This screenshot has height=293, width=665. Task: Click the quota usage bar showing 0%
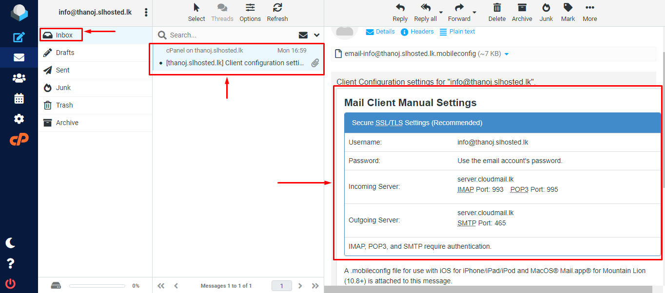(97, 286)
